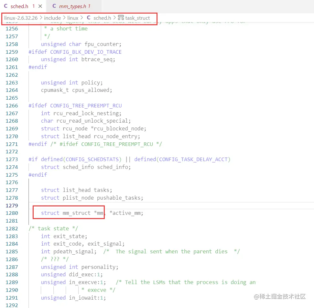Click 'rcu_read_unlock_special' identifier
The width and height of the screenshot is (314, 308).
[x=92, y=121]
